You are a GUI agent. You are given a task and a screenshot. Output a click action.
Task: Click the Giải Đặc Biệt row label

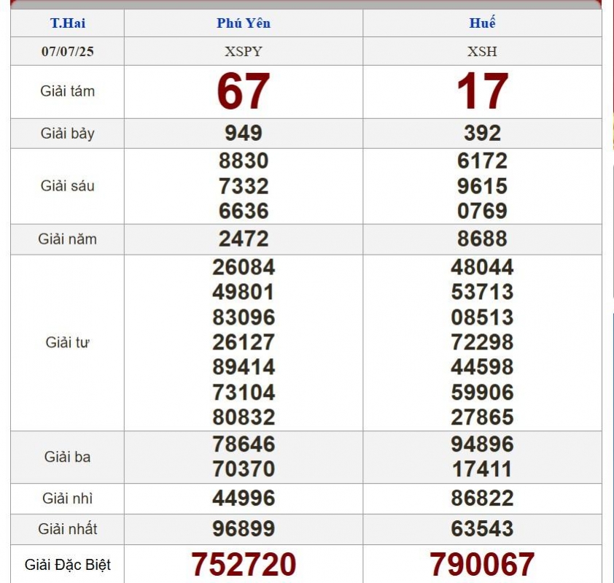(68, 565)
